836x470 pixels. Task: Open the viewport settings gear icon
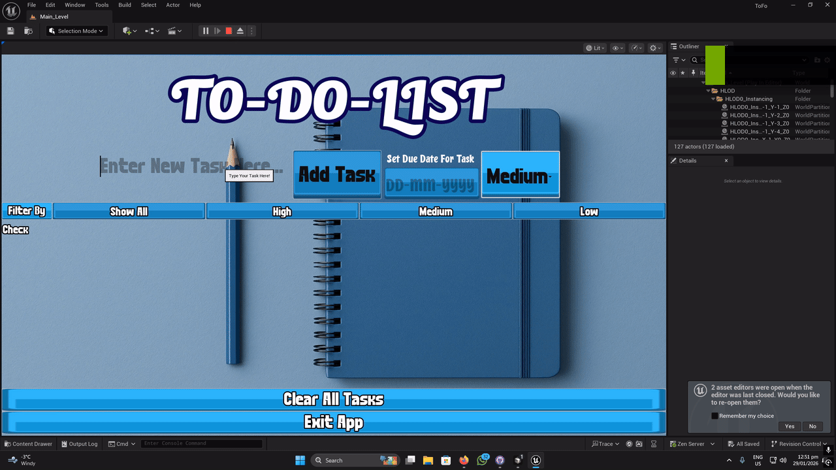654,48
